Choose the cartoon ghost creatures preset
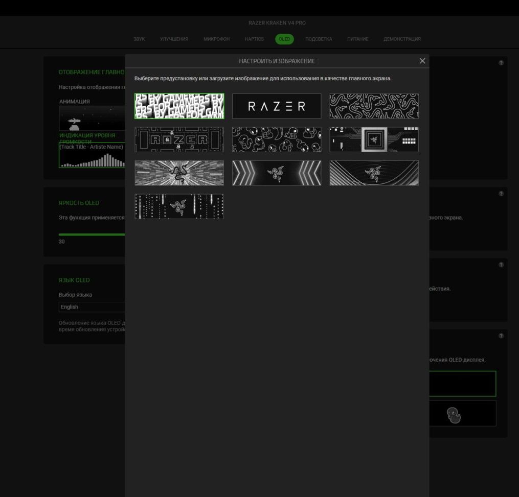This screenshot has width=519, height=497. point(277,139)
